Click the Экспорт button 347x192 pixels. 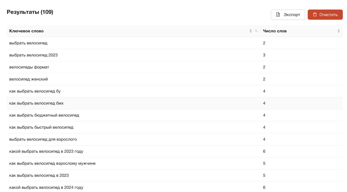pos(288,15)
